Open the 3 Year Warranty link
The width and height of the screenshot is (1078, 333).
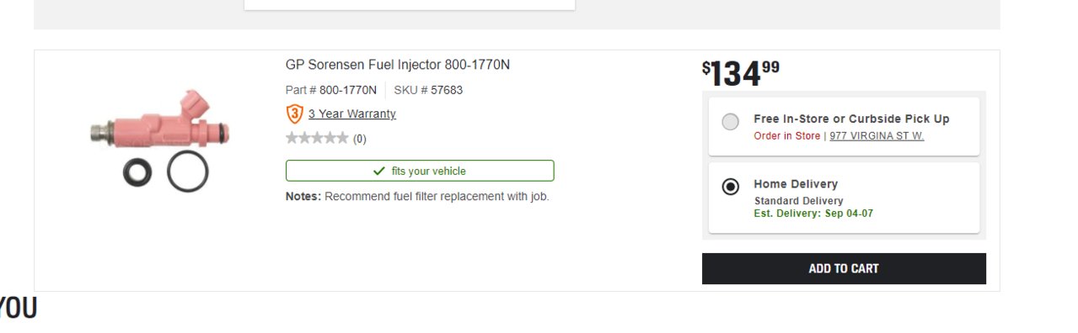(351, 114)
